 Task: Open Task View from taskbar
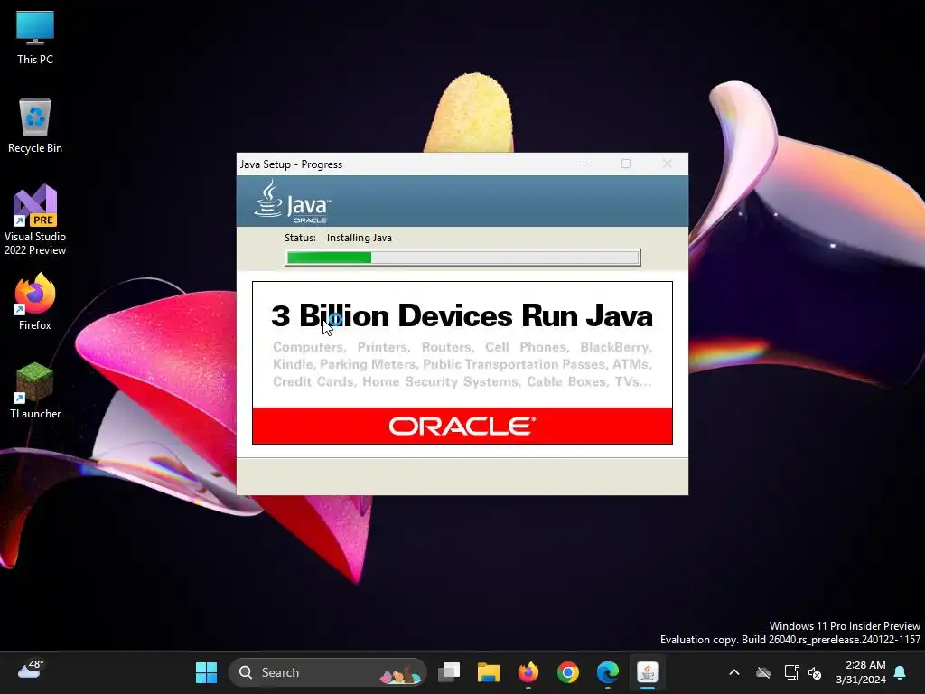click(449, 672)
